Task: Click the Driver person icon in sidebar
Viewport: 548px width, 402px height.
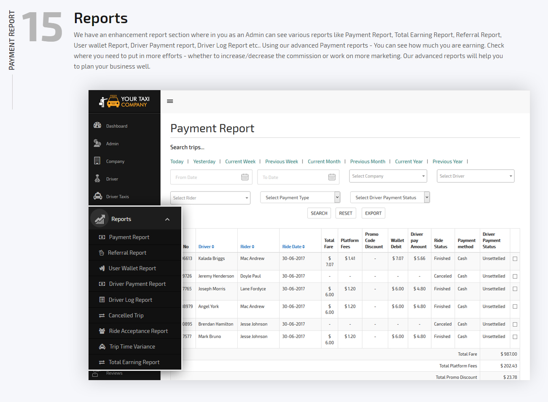Action: (97, 178)
